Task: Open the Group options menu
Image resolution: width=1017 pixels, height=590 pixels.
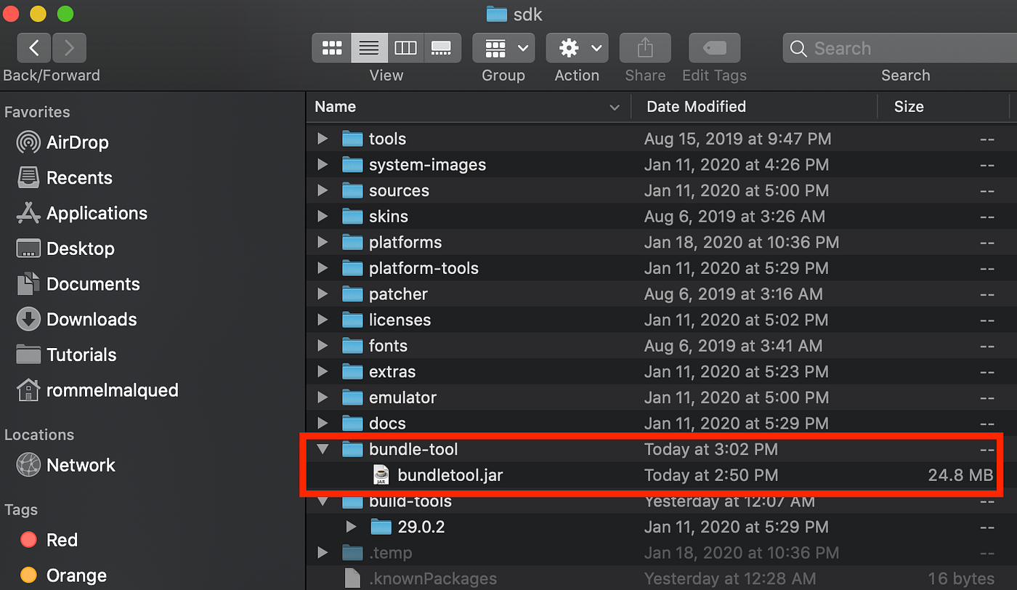Action: 503,47
